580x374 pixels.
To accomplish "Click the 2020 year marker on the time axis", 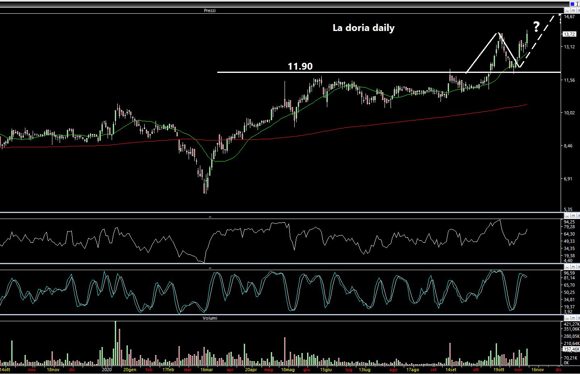I will coord(107,369).
